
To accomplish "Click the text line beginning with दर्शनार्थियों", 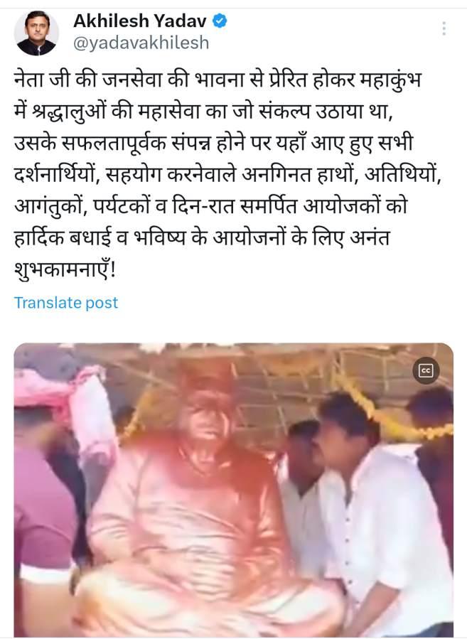I will pos(227,174).
